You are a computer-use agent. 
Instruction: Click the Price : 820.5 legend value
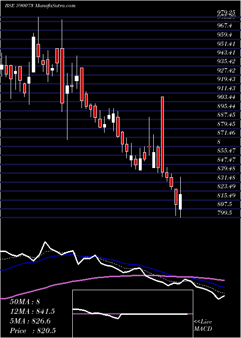click(34, 331)
